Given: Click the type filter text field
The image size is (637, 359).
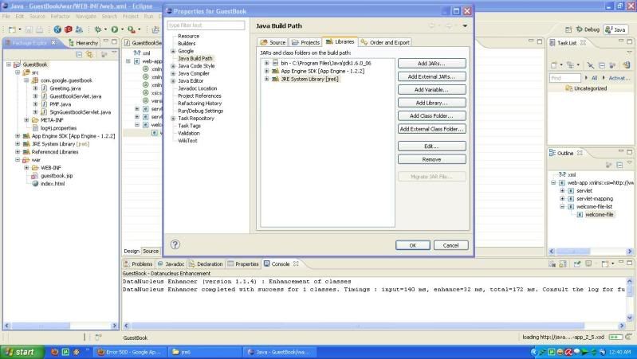Looking at the screenshot, I should pyautogui.click(x=206, y=25).
